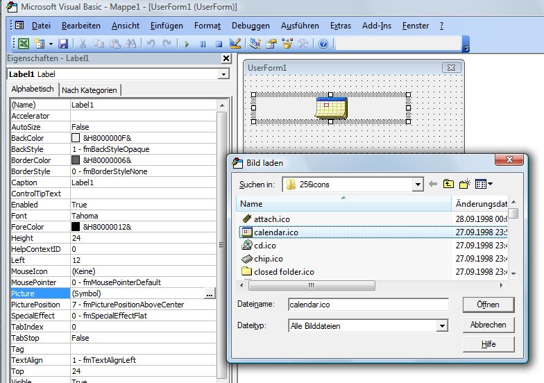Expand the 'Suchen in' folder dropdown
Viewport: 544px width, 383px height.
point(417,185)
